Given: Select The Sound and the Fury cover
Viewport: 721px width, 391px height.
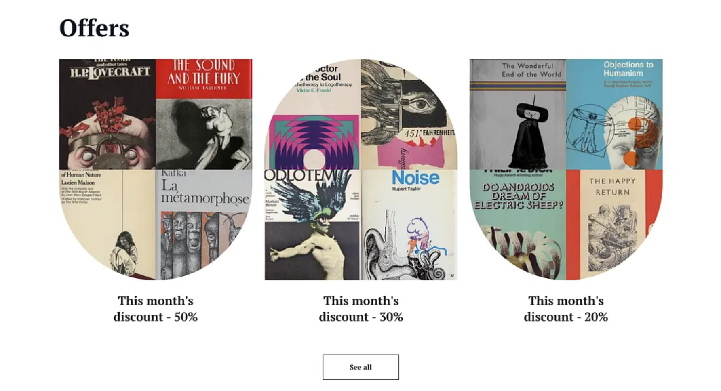Looking at the screenshot, I should 204,114.
